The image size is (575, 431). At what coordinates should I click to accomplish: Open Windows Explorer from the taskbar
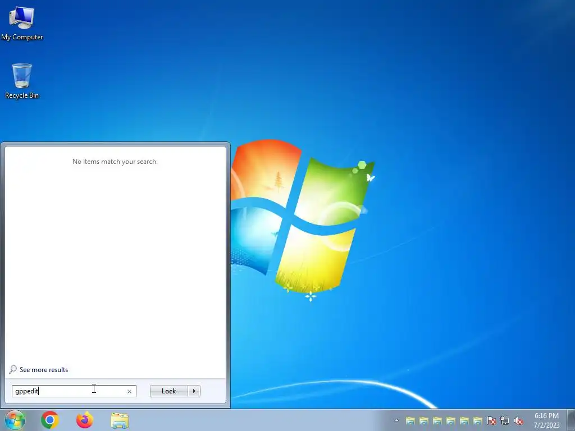[120, 420]
